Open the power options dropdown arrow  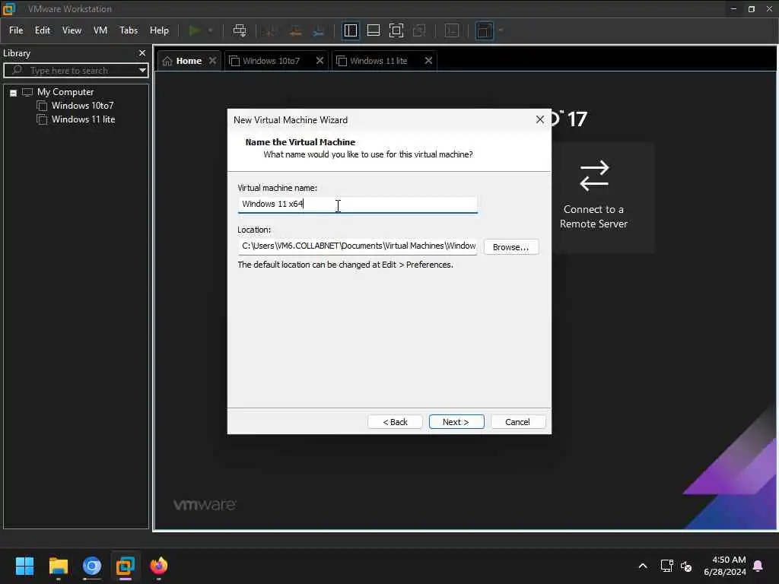pos(211,30)
